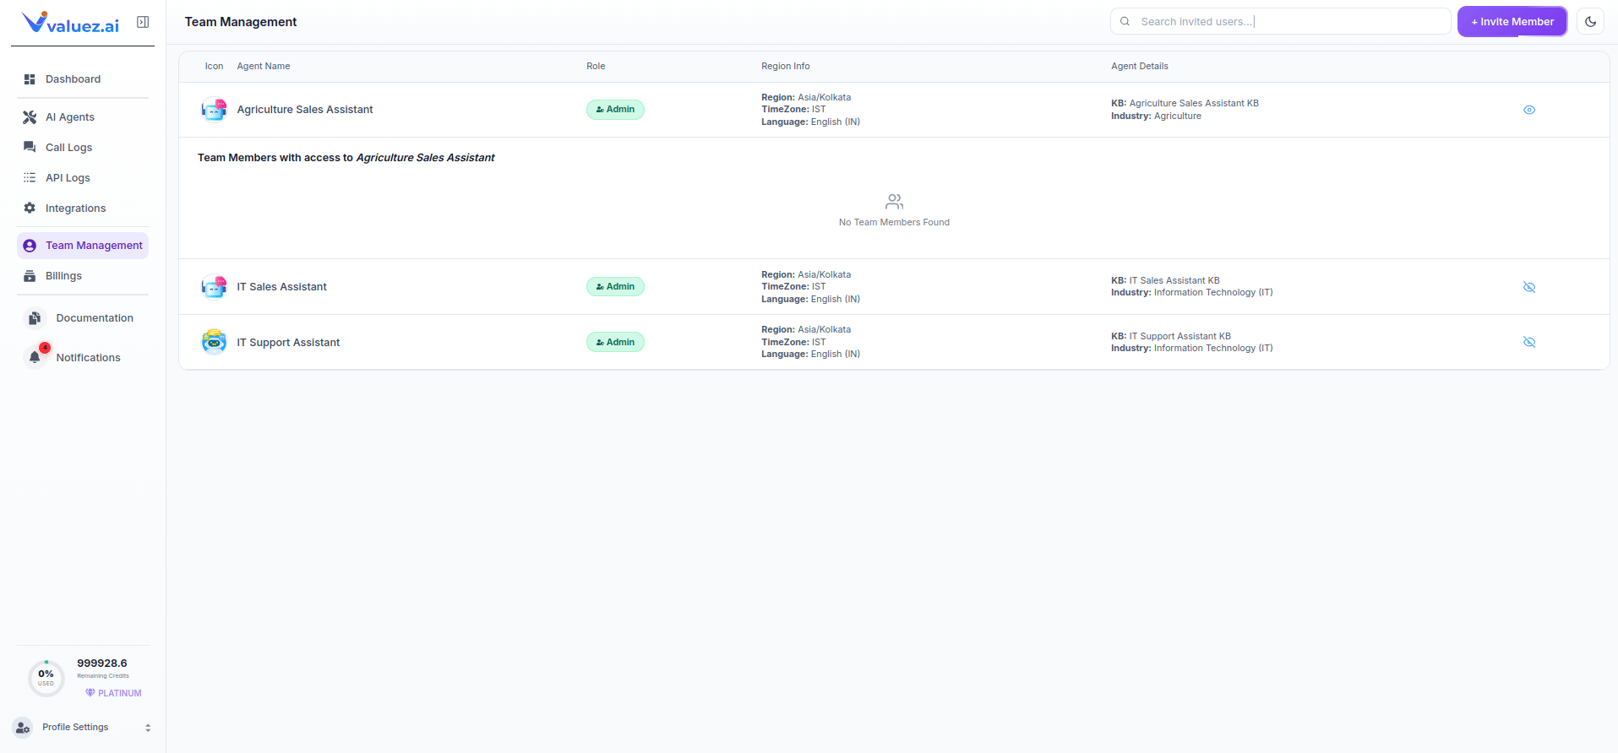
Task: Click the No Team Members users icon
Action: click(894, 202)
